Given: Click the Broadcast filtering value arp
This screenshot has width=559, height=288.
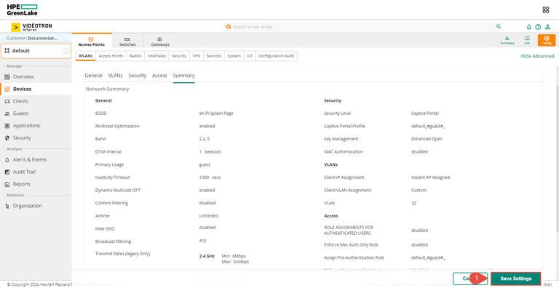Looking at the screenshot, I should click(202, 241).
